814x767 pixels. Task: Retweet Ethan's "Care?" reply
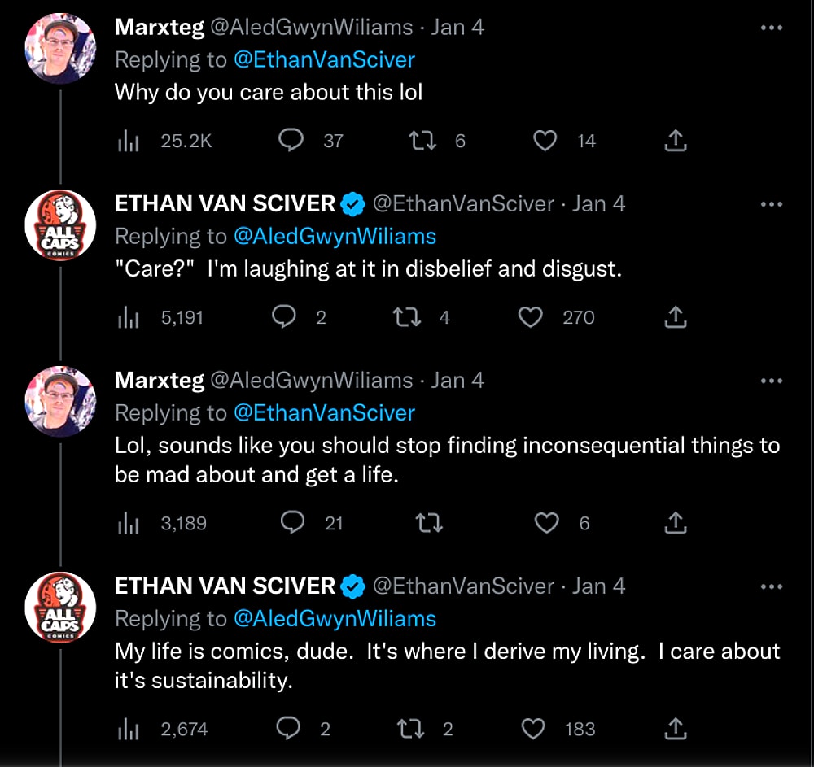pyautogui.click(x=405, y=317)
